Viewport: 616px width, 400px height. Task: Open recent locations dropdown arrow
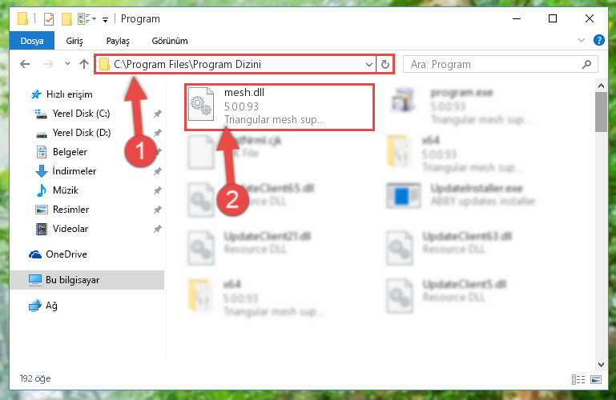click(x=67, y=64)
